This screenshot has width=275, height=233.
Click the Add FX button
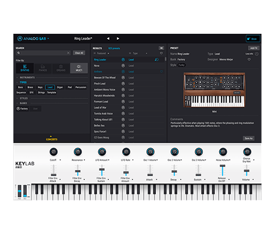(x=253, y=48)
